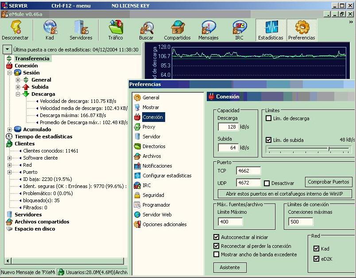Screen dimensions: 356x278
Task: Click the Servidor Web globe icon
Action: (x=137, y=214)
